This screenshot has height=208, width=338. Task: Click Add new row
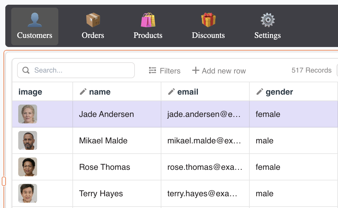click(x=219, y=71)
